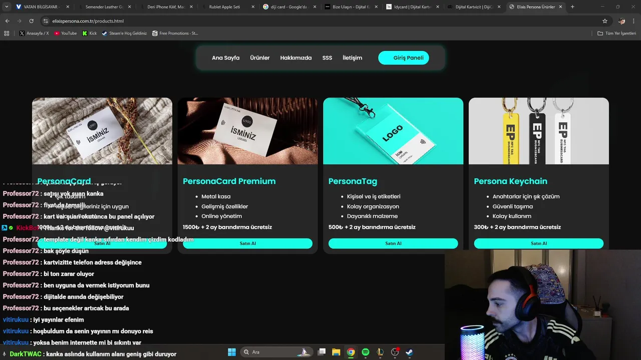Open Ürünler in site navigation
641x360 pixels.
pyautogui.click(x=260, y=58)
